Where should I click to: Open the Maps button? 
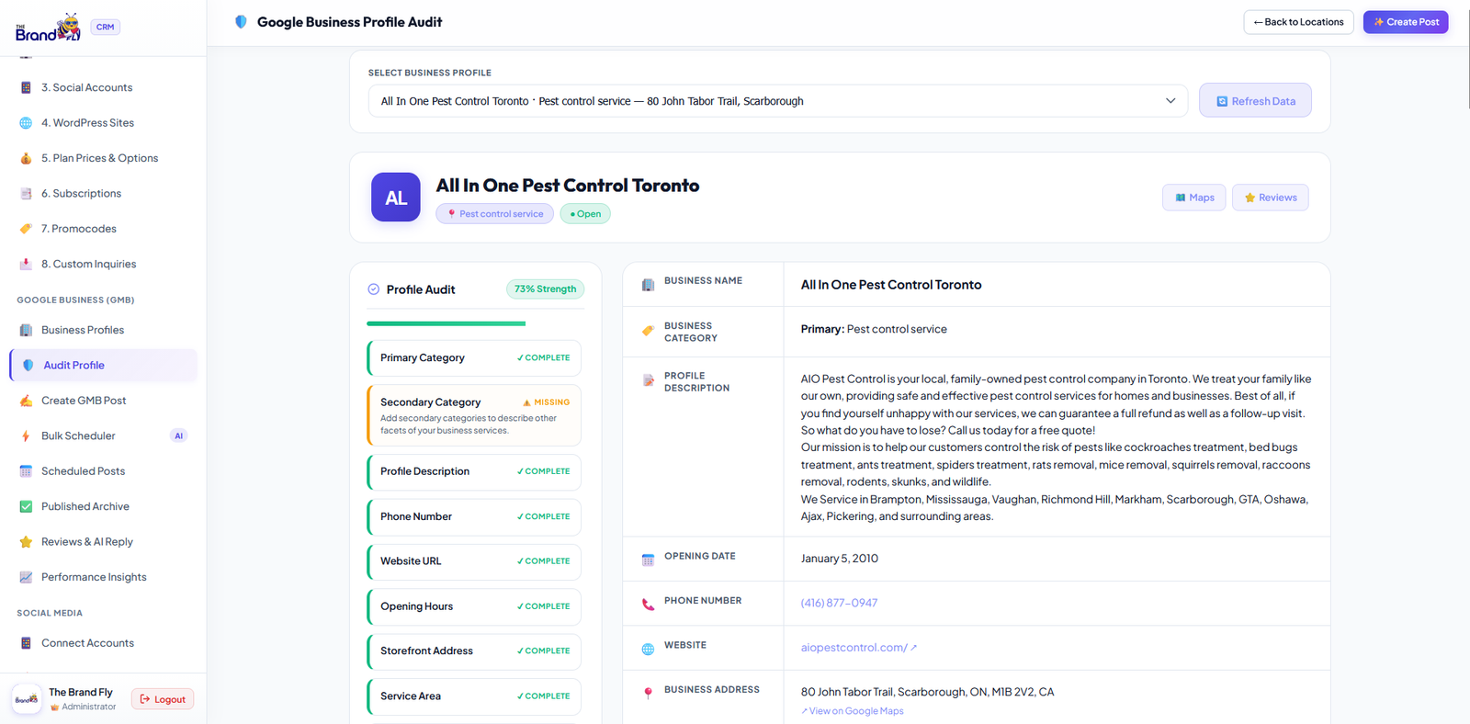(x=1194, y=198)
